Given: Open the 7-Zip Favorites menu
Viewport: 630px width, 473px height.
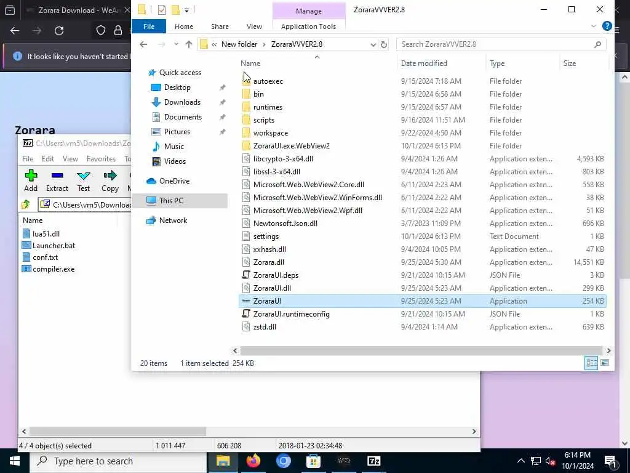Looking at the screenshot, I should 101,158.
